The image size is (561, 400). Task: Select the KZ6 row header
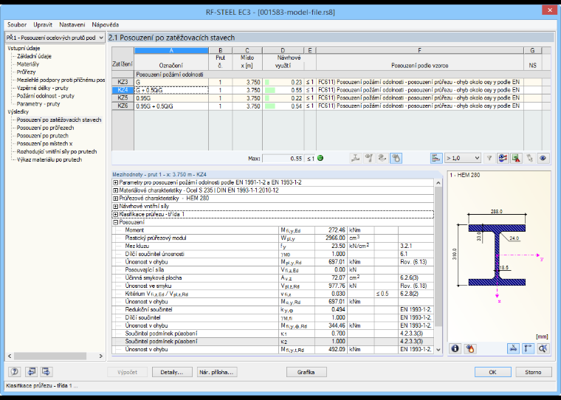(123, 106)
